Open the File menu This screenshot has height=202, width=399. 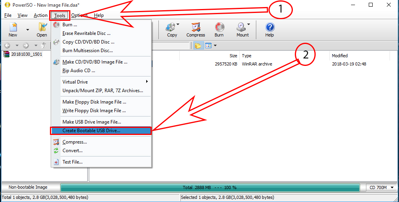coord(8,15)
